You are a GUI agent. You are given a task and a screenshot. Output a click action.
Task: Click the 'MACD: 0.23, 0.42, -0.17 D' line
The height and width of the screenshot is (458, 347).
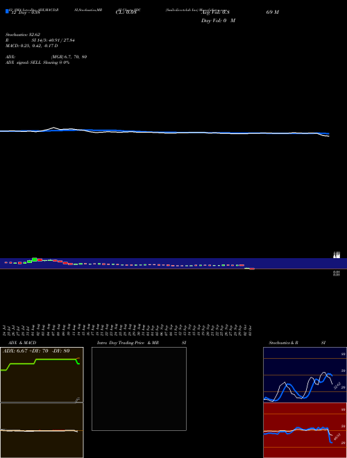[31, 46]
